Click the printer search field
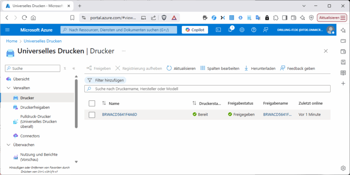The image size is (350, 175). point(207,89)
